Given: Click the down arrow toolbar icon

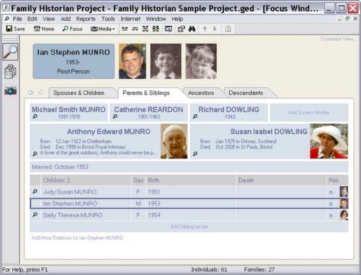Looking at the screenshot, I should [x=215, y=28].
